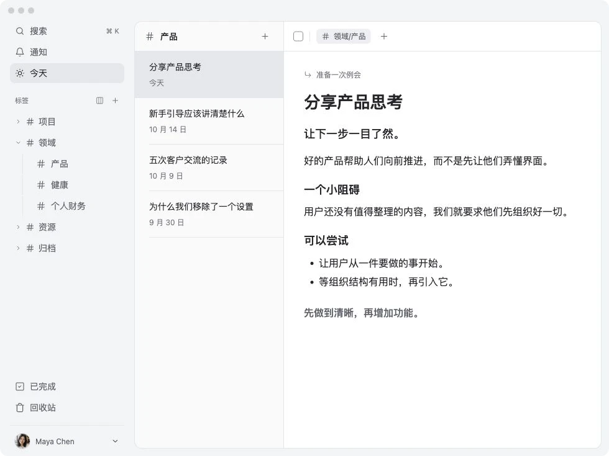609x456 pixels.
Task: Select the 今天 sidebar item
Action: pos(67,73)
